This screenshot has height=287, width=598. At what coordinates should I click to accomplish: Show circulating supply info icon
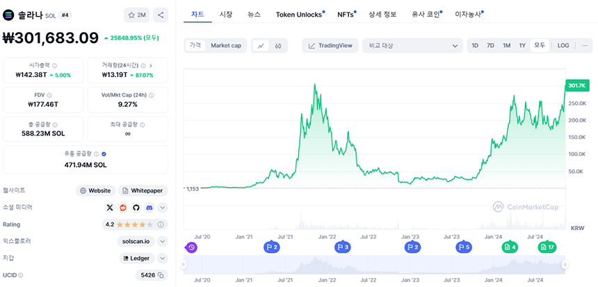coord(97,154)
